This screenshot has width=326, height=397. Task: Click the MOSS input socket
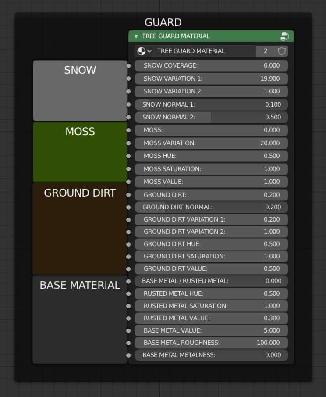point(128,130)
